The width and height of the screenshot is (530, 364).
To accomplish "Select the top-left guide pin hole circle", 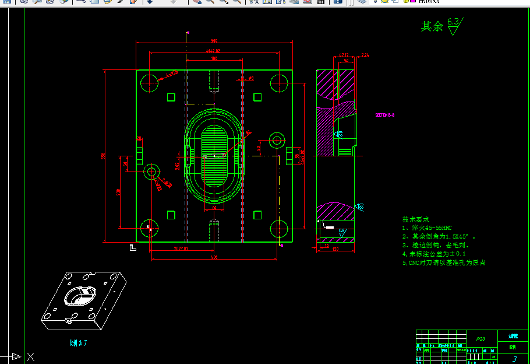I will (x=149, y=83).
